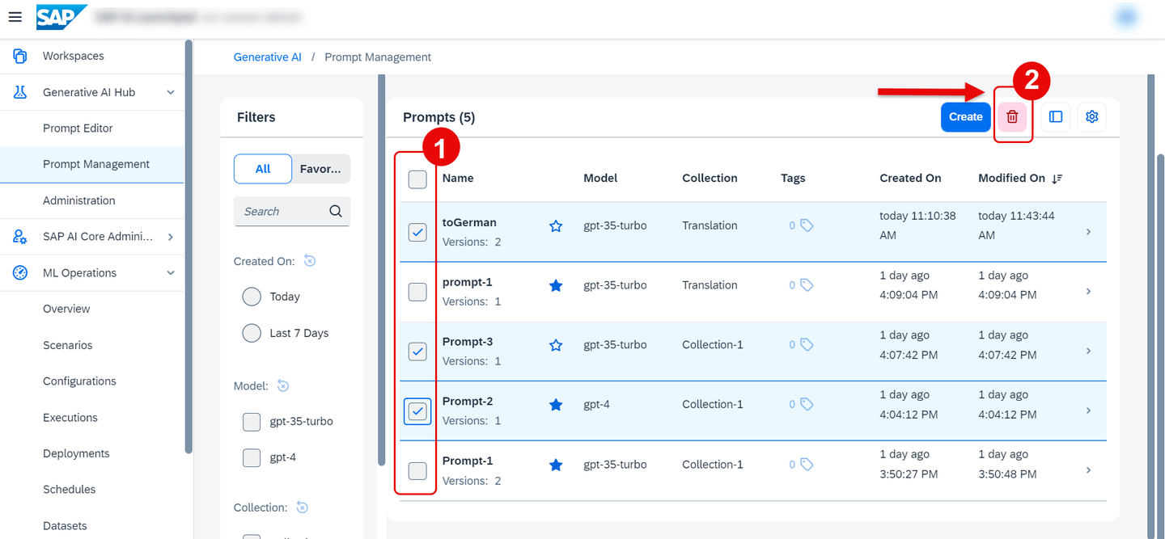Check the prompt-1 row checkbox
This screenshot has width=1165, height=539.
tap(417, 292)
